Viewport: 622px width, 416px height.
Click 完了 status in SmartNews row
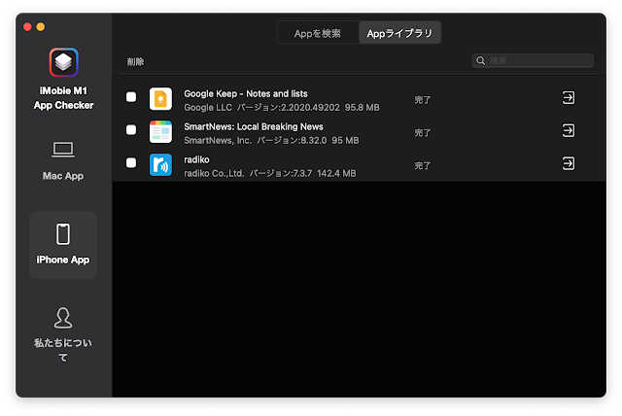pos(423,133)
